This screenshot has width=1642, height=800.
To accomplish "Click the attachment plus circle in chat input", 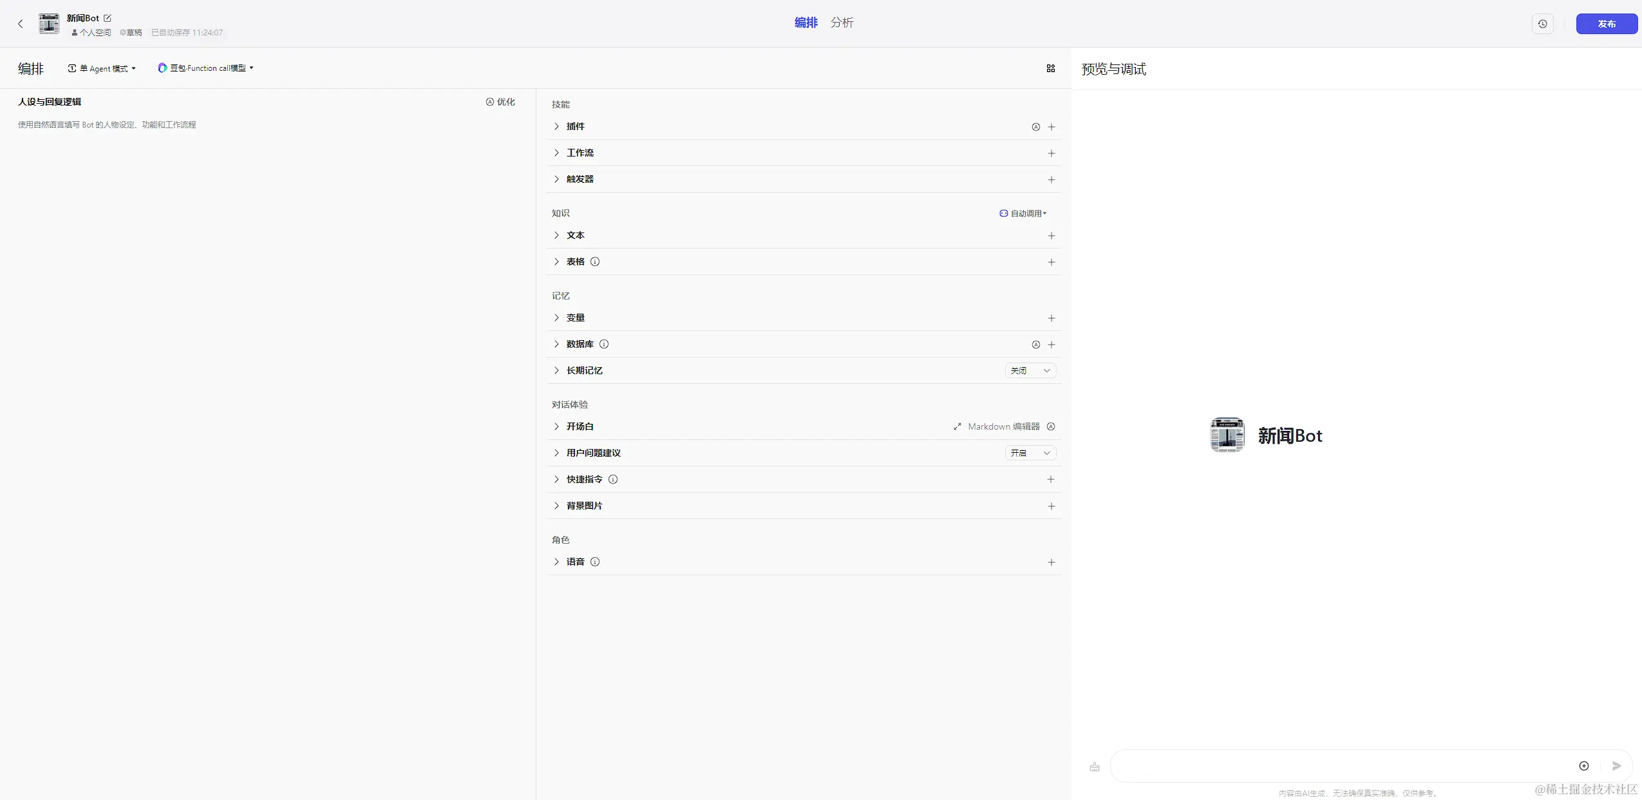I will [1583, 766].
